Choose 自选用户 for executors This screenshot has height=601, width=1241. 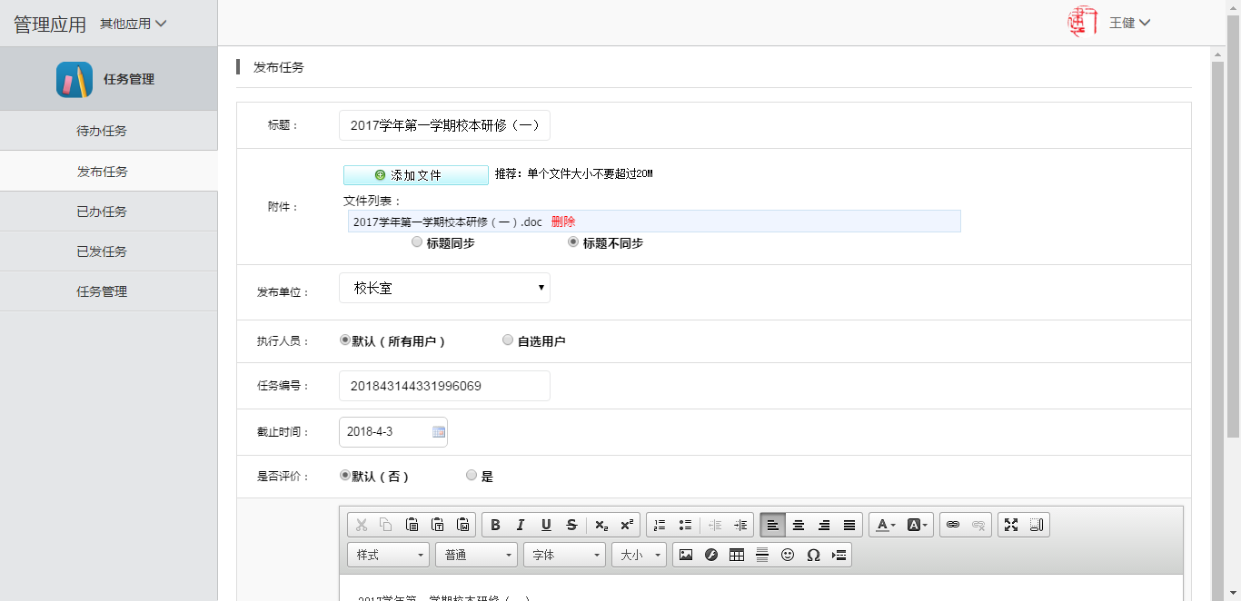click(508, 340)
